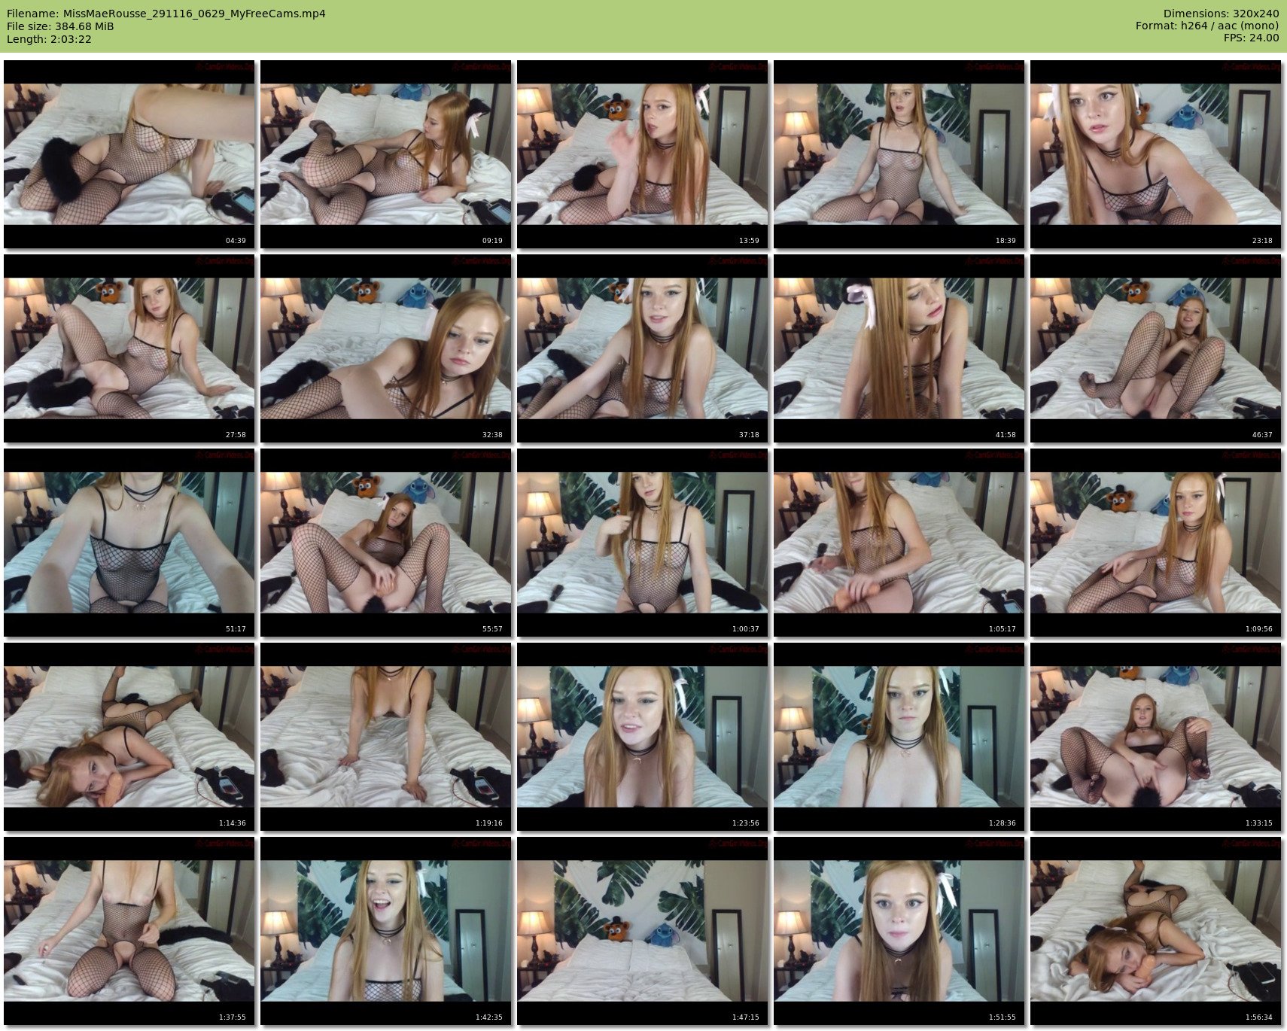Select the Length 2:03:22 text
Screen dimensions: 1287x1031
tap(49, 39)
